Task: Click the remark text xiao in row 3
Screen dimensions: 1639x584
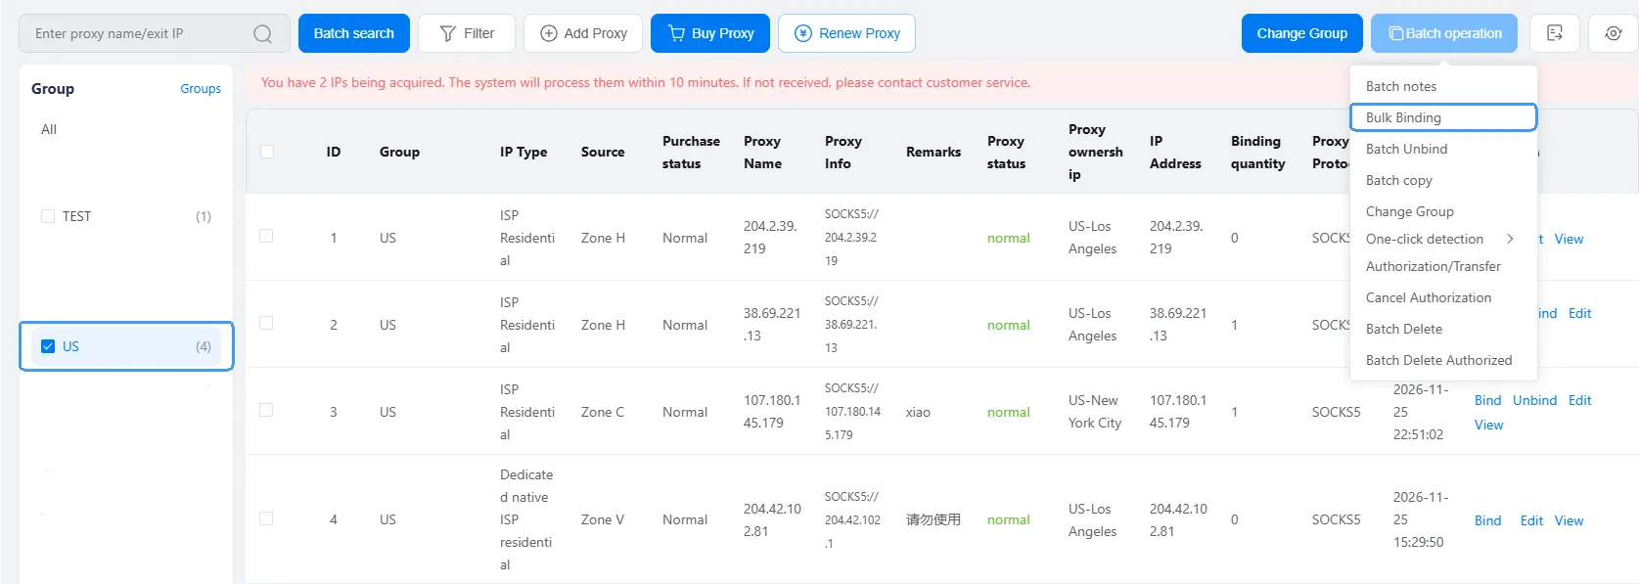Action: click(918, 412)
